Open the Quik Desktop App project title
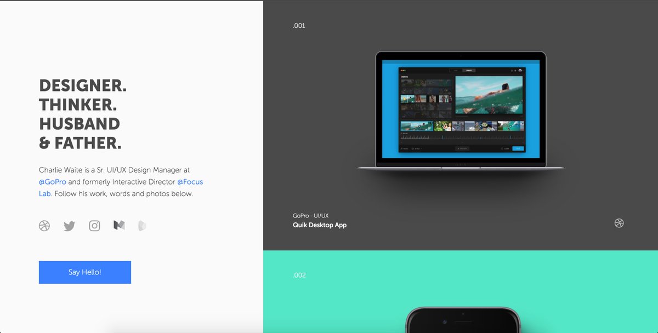 pyautogui.click(x=320, y=225)
